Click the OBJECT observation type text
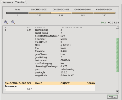The image size is (122, 100). [x=65, y=83]
